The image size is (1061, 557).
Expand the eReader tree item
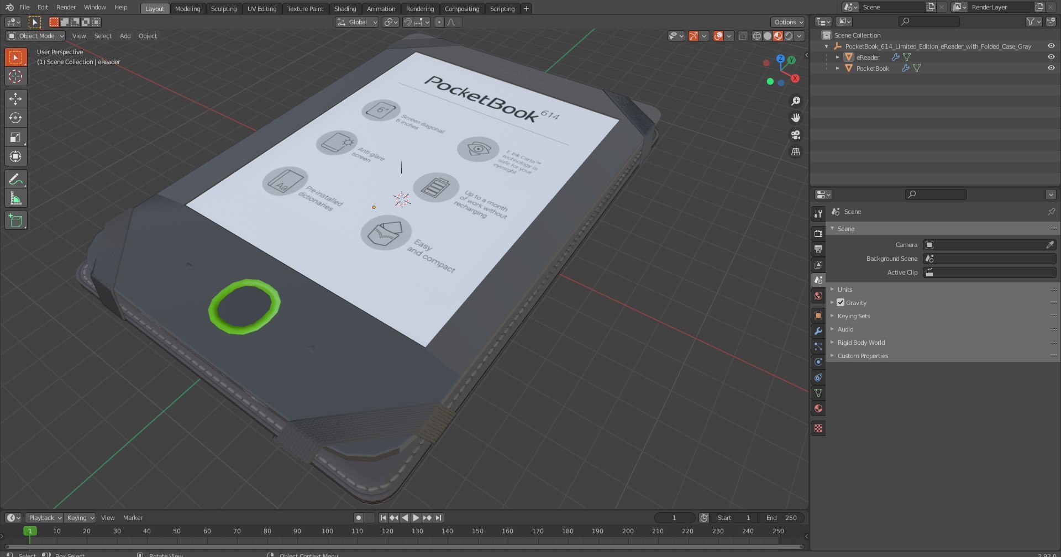point(838,57)
